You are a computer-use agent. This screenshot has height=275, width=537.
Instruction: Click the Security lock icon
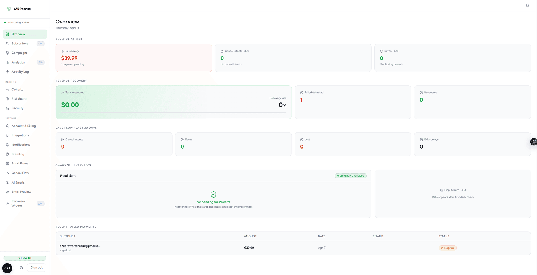click(7, 108)
